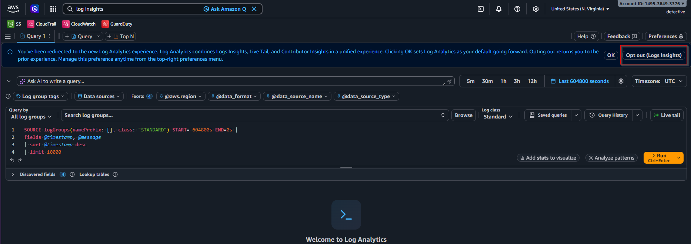This screenshot has height=244, width=691.
Task: Expand the Saved queries arrow
Action: pyautogui.click(x=576, y=115)
